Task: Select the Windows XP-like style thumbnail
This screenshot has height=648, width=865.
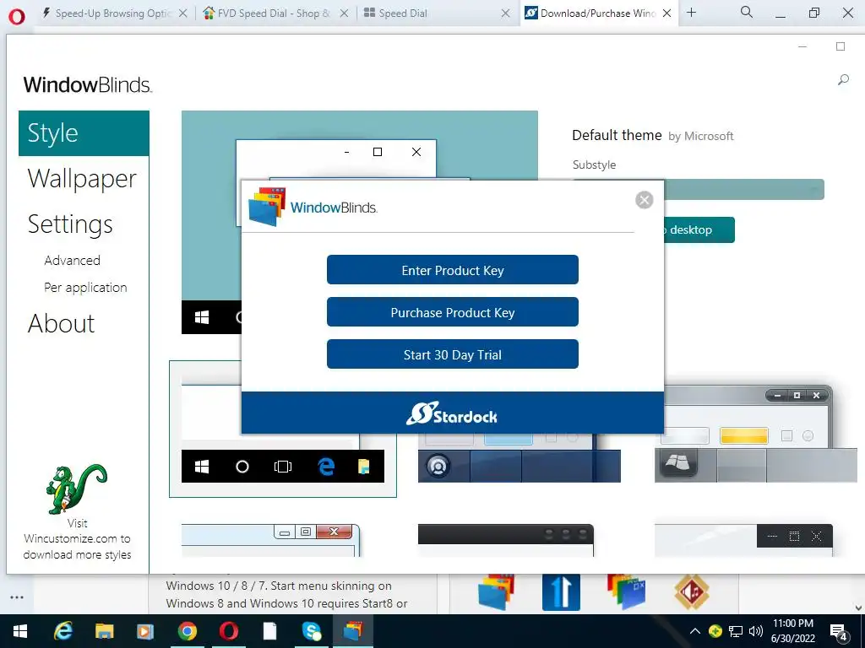Action: [271, 540]
